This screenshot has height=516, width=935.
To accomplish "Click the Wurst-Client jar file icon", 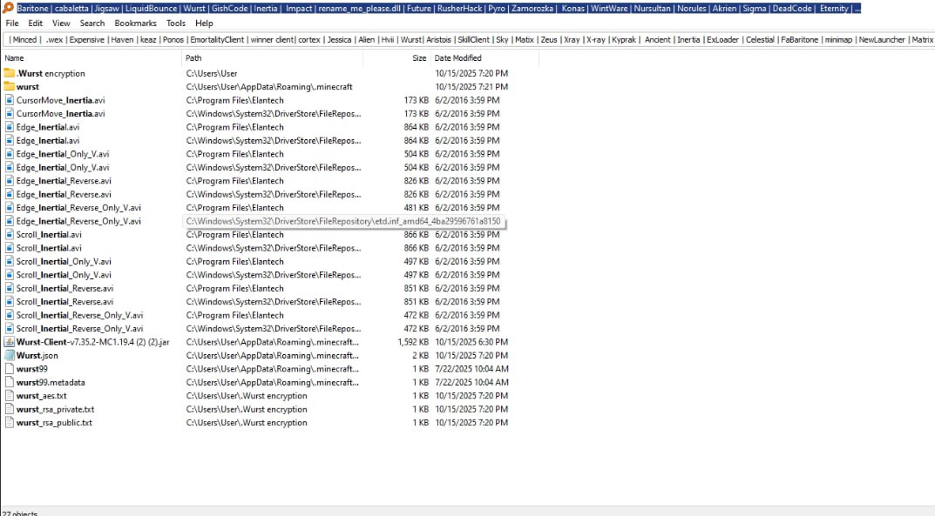I will tap(10, 342).
